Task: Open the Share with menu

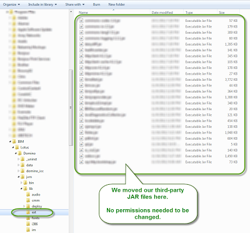Action: pyautogui.click(x=75, y=4)
